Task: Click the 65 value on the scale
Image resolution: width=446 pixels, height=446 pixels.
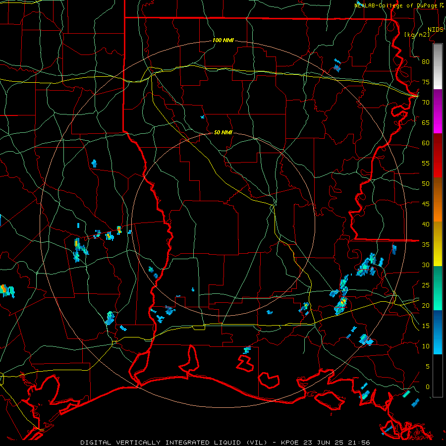Action: pyautogui.click(x=426, y=123)
